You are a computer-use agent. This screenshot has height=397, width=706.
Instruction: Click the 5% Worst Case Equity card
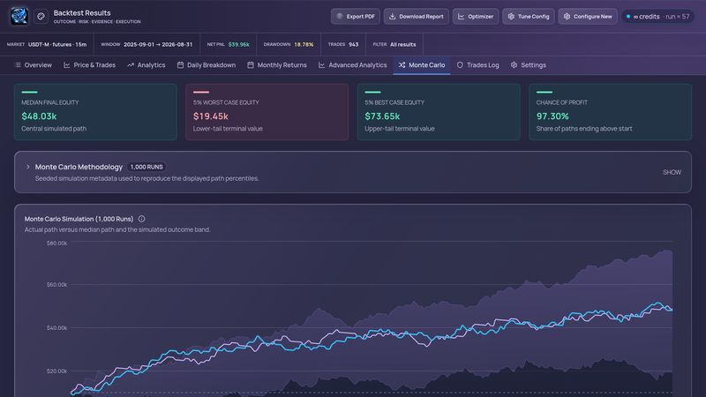click(x=267, y=112)
